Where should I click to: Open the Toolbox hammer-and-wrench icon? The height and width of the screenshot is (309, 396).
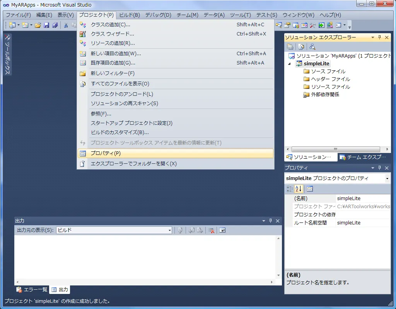[312, 25]
